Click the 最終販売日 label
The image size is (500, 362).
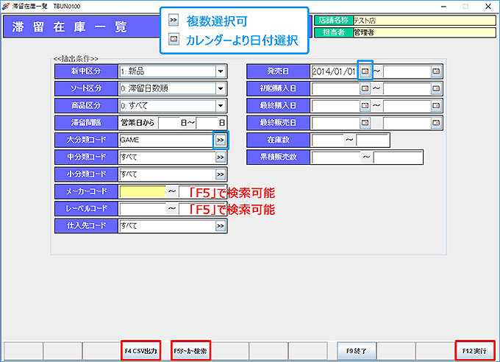pyautogui.click(x=278, y=123)
